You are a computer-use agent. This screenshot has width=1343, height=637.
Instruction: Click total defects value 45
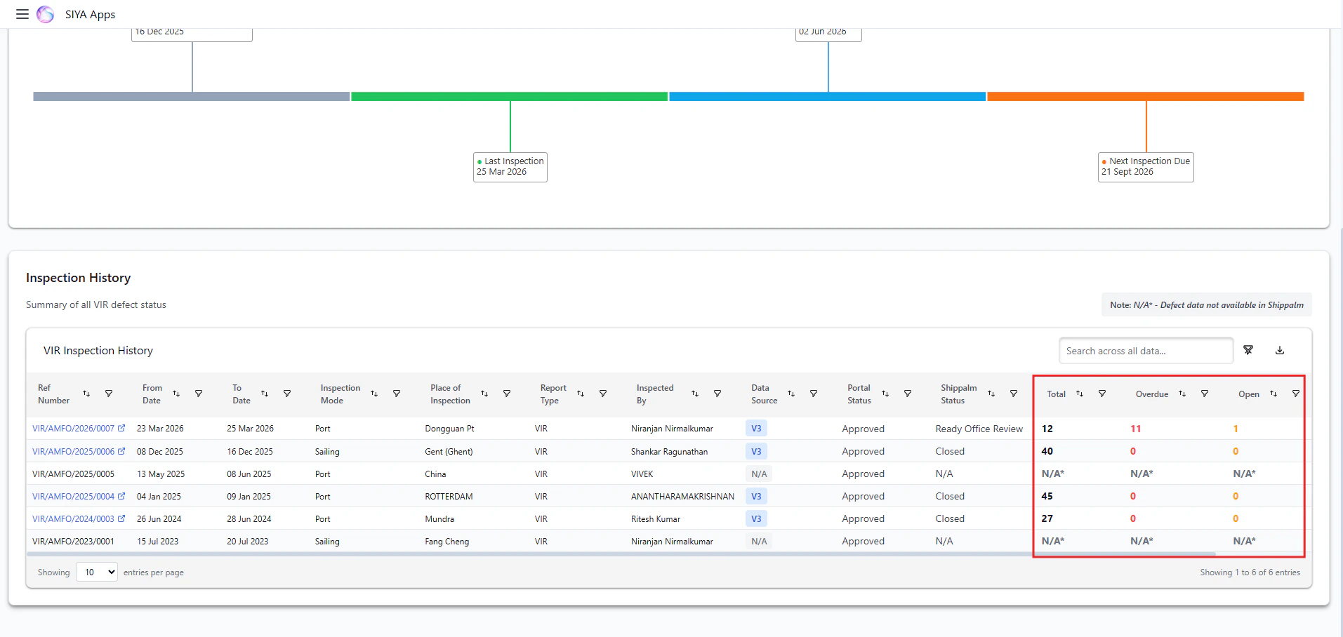(x=1047, y=496)
